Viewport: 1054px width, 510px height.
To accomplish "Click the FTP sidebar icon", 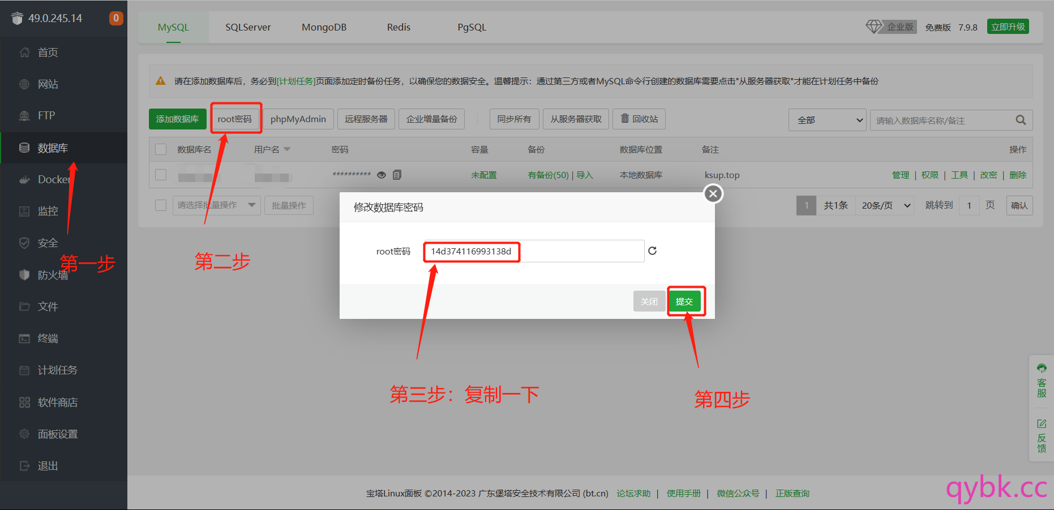I will [x=24, y=115].
